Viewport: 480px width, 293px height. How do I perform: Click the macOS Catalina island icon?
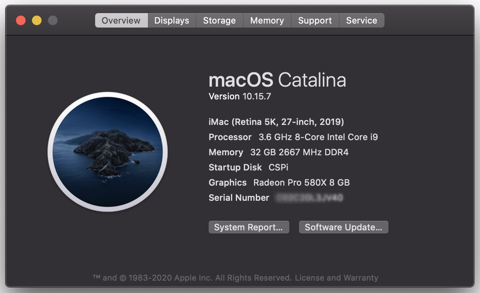pos(108,152)
